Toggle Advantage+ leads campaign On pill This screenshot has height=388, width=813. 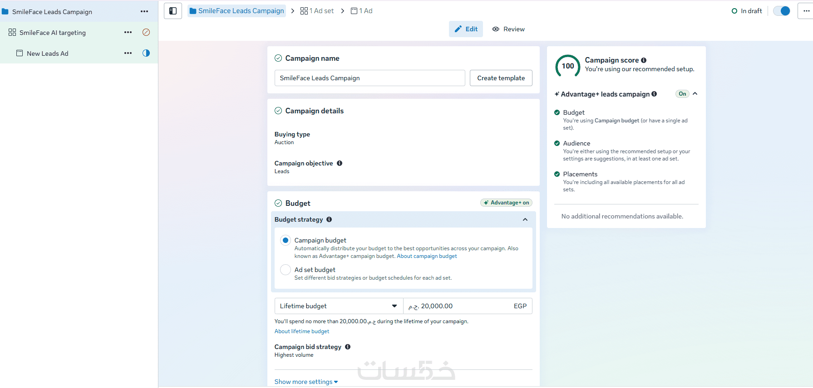682,94
